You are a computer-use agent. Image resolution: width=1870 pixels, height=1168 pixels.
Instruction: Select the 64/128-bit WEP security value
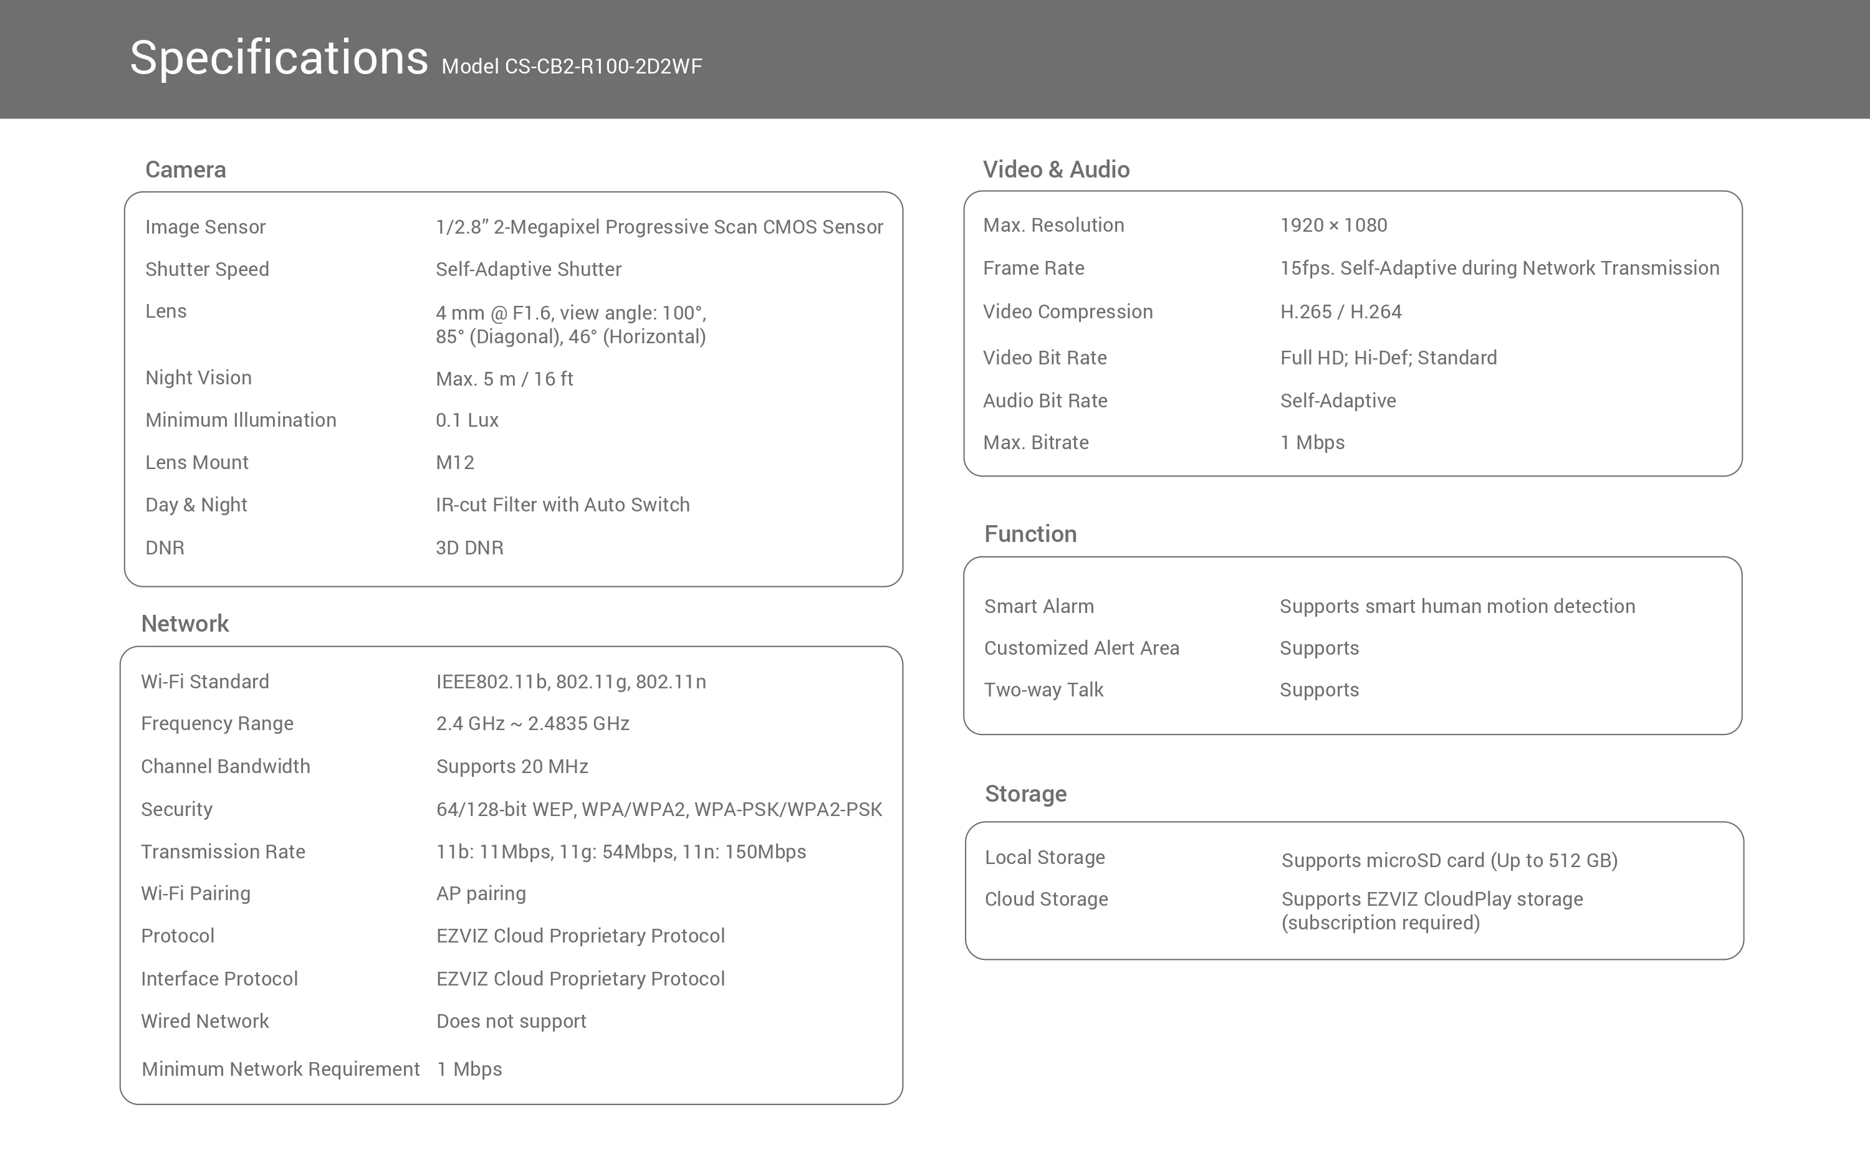pyautogui.click(x=659, y=809)
